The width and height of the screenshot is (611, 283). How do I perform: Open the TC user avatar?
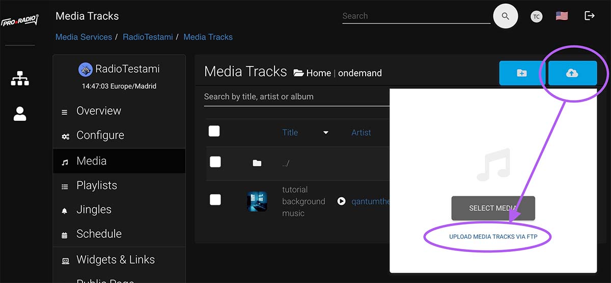pos(536,16)
